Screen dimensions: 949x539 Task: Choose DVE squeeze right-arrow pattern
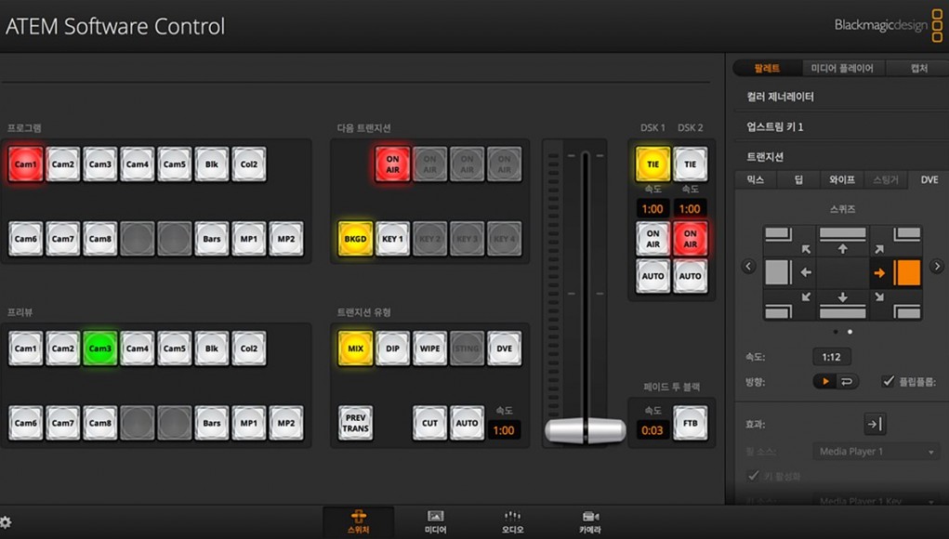[x=897, y=273]
